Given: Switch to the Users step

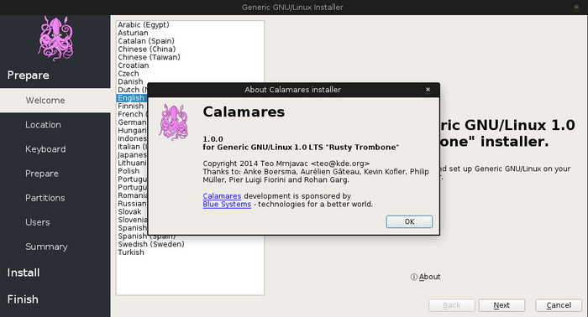Looking at the screenshot, I should [38, 222].
